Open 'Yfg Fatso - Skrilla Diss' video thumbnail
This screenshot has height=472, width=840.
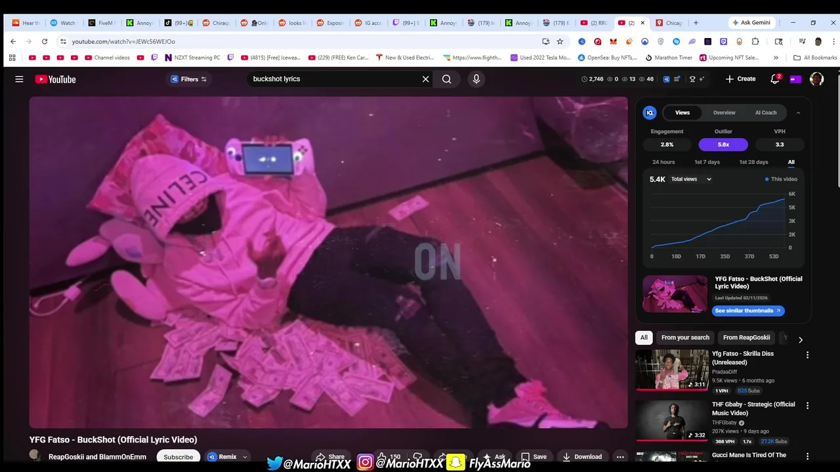[672, 370]
